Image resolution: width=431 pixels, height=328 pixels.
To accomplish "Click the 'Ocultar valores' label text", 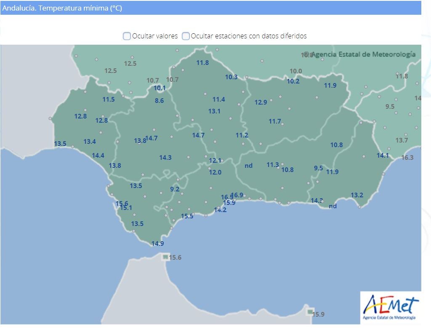I will 155,36.
